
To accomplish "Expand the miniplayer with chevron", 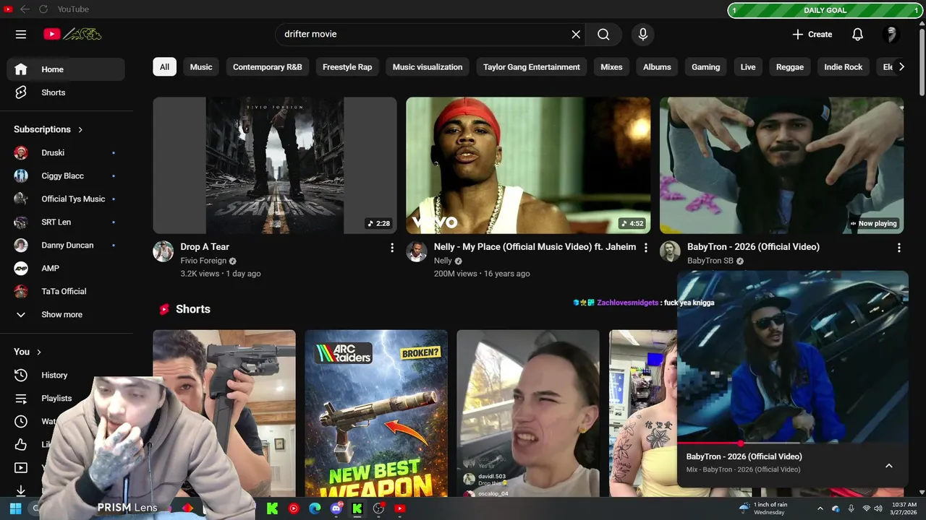I will click(x=889, y=466).
